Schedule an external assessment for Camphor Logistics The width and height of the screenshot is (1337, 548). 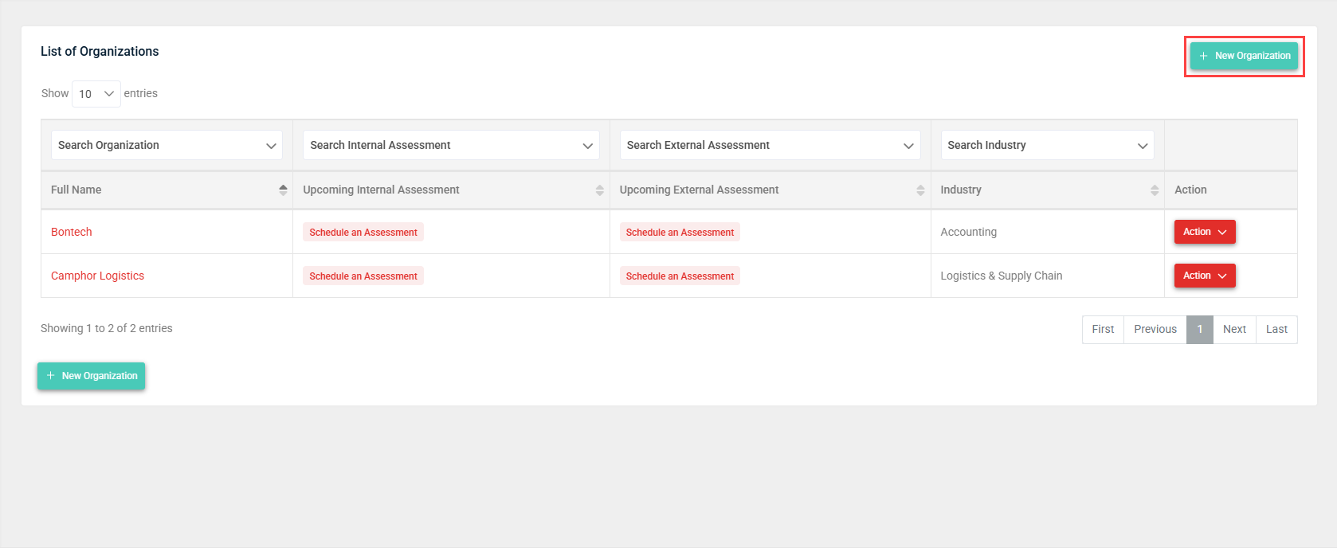pyautogui.click(x=680, y=276)
